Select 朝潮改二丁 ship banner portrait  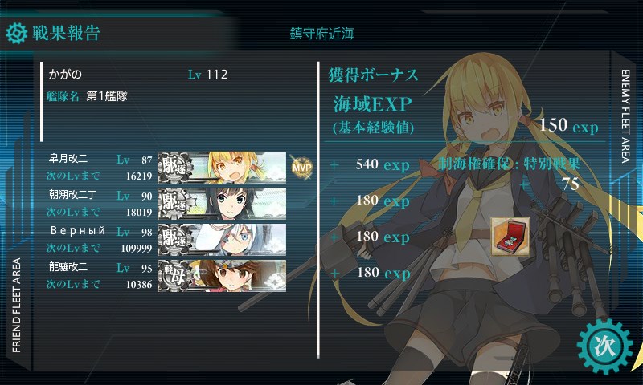222,204
